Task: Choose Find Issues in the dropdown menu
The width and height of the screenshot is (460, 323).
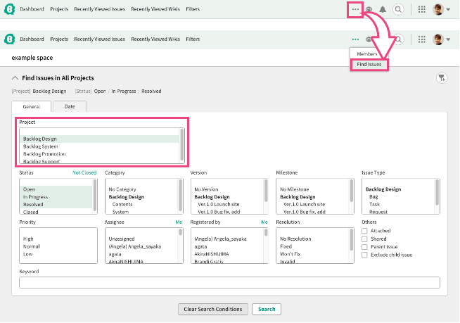Action: tap(369, 64)
